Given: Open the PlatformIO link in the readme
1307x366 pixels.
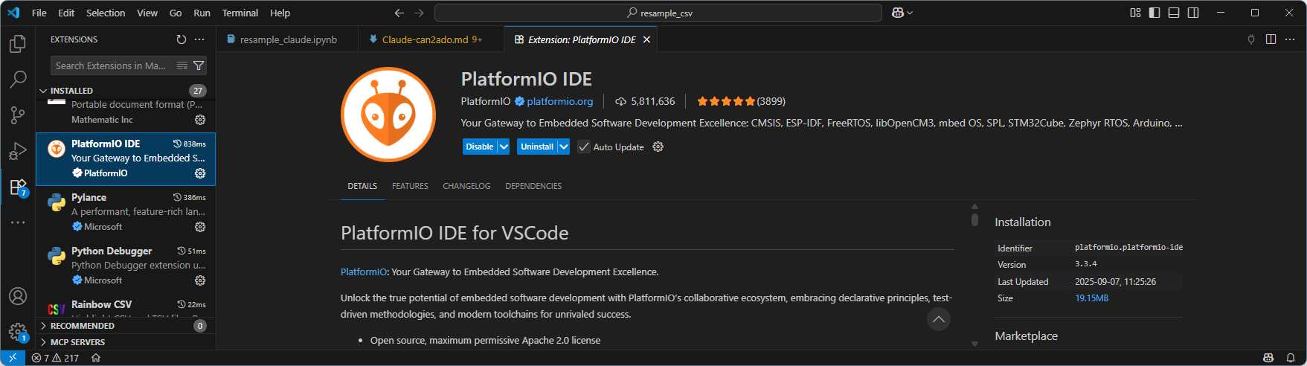Looking at the screenshot, I should (x=364, y=272).
